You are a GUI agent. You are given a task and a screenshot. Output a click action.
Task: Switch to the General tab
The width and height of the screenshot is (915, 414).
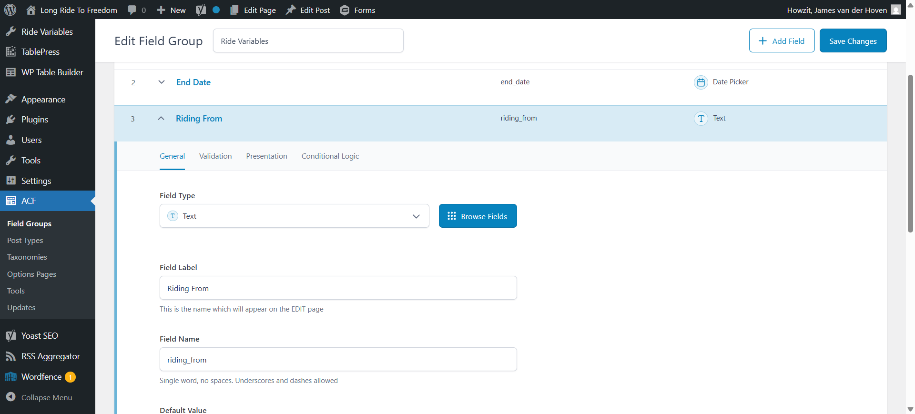172,156
